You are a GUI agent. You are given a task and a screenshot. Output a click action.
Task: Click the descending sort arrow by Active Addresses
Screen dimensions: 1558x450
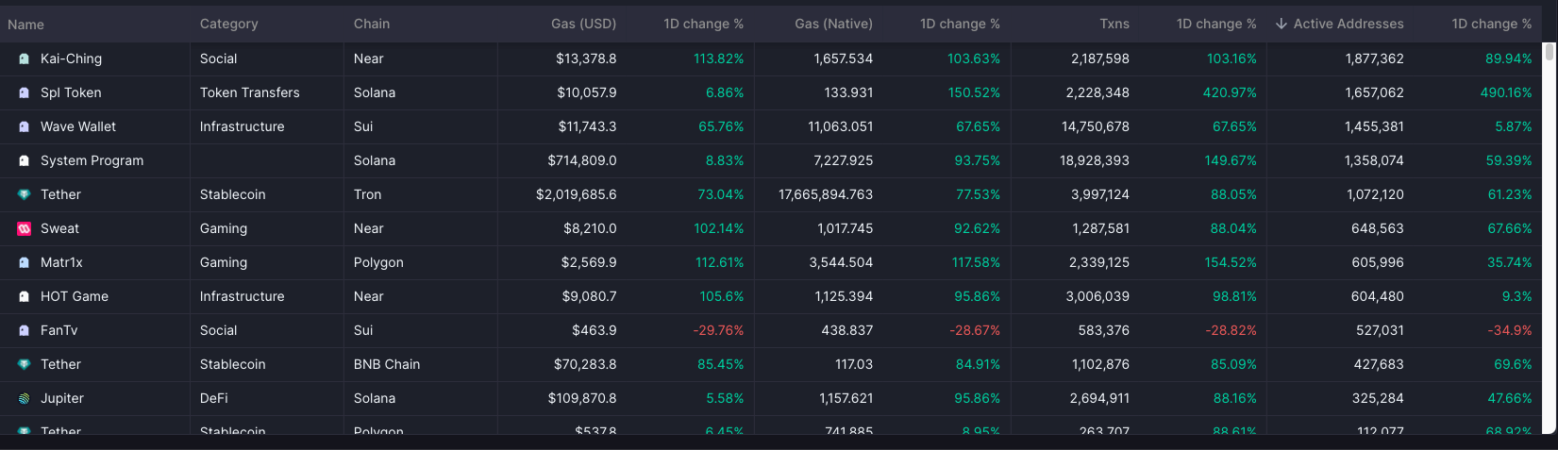1282,24
